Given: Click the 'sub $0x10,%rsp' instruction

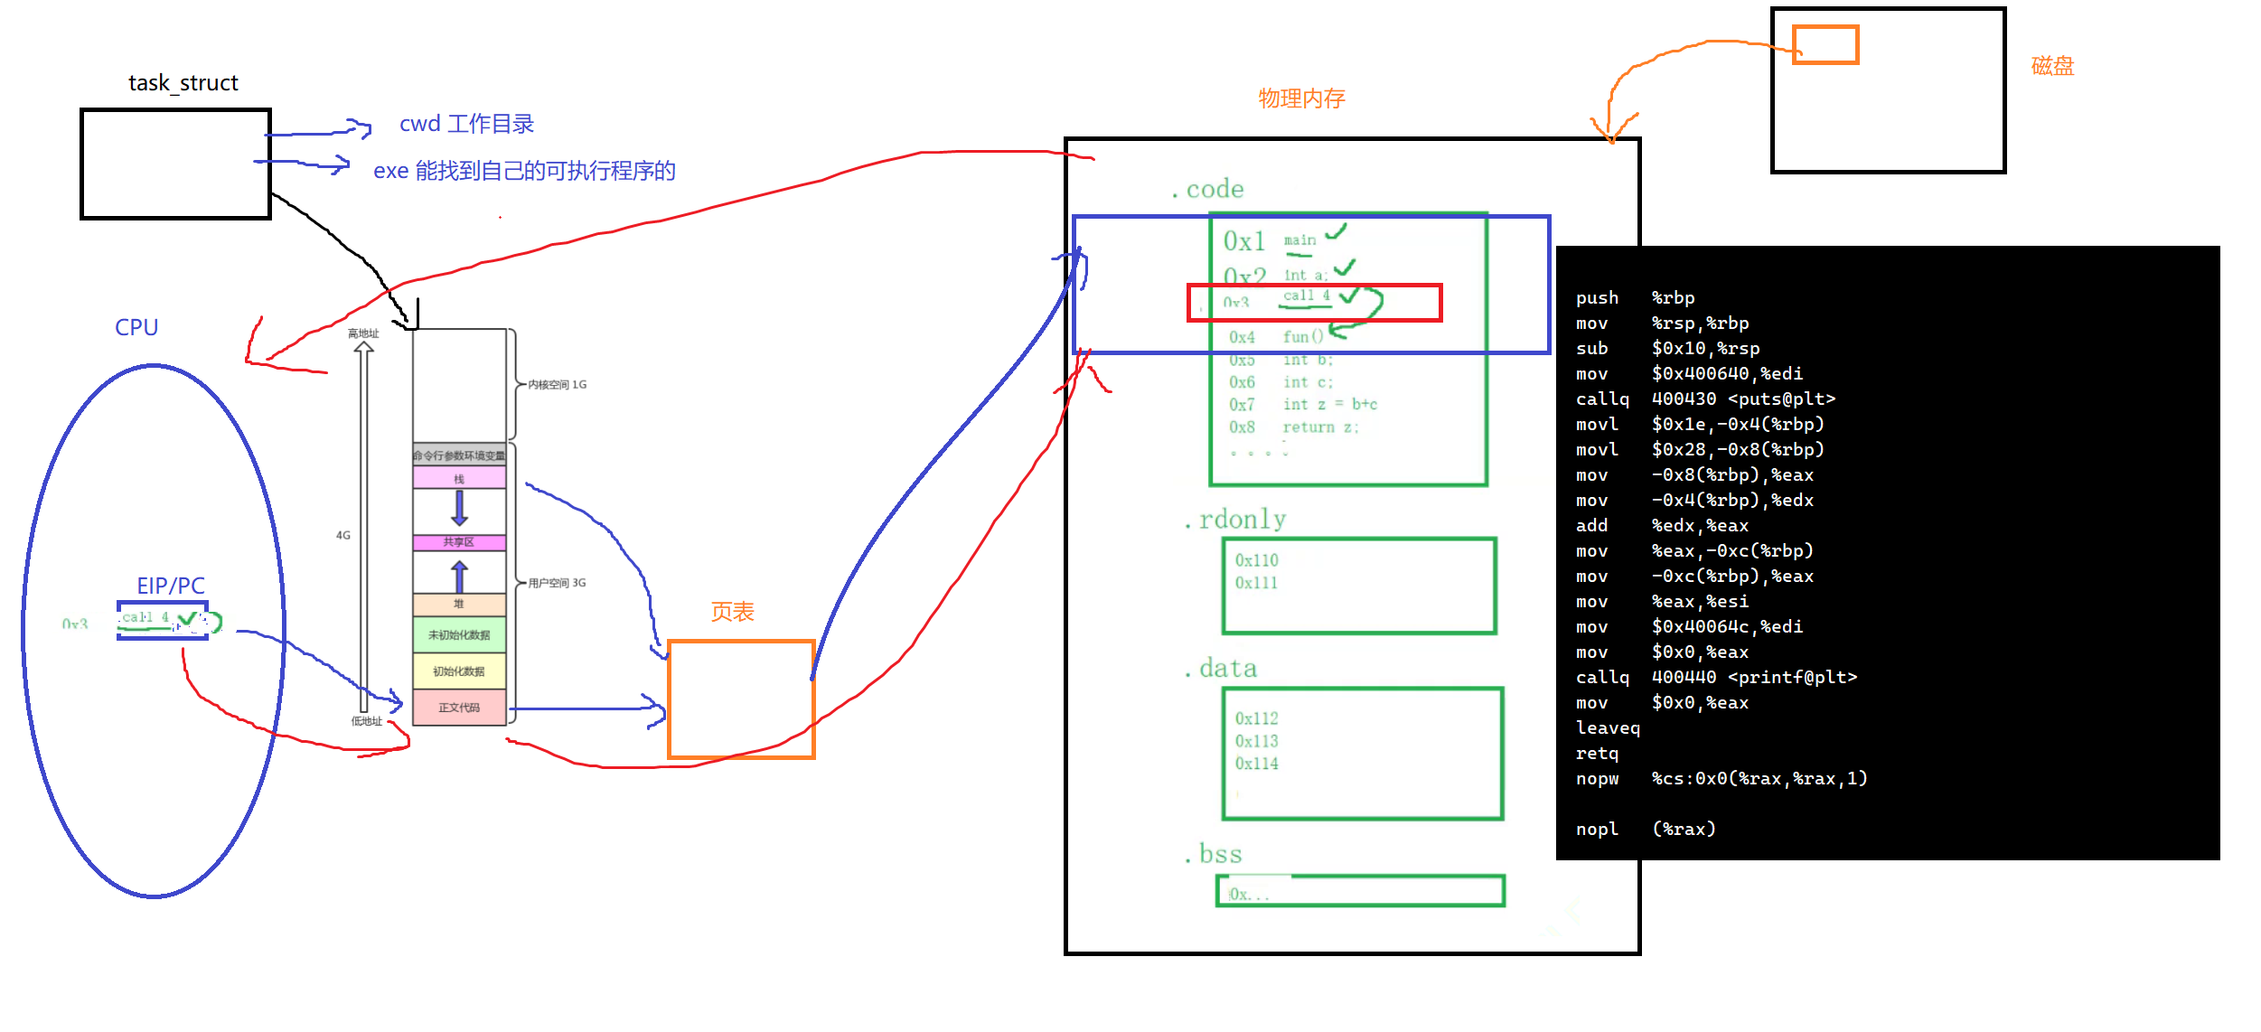Looking at the screenshot, I should tap(1667, 348).
